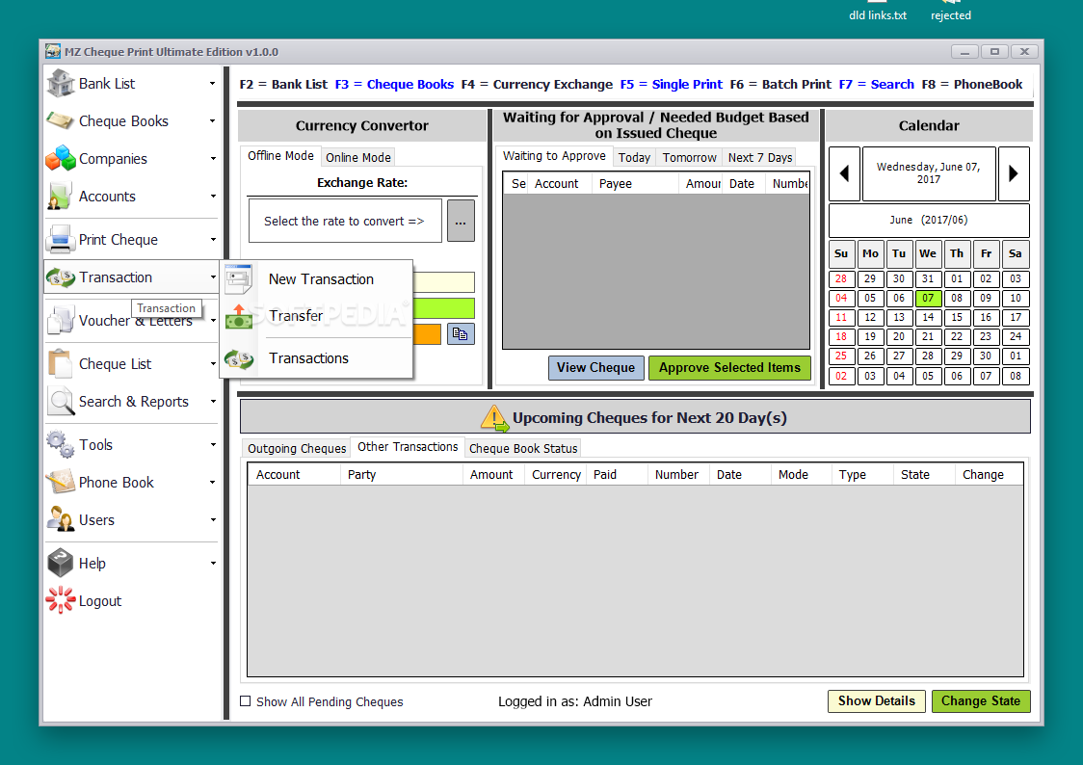
Task: Click the Change State button
Action: click(981, 701)
